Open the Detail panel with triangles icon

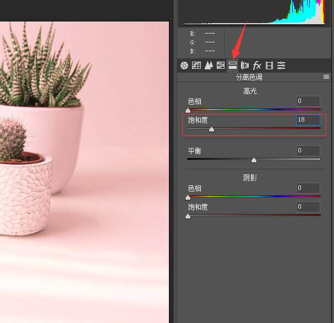tap(209, 66)
